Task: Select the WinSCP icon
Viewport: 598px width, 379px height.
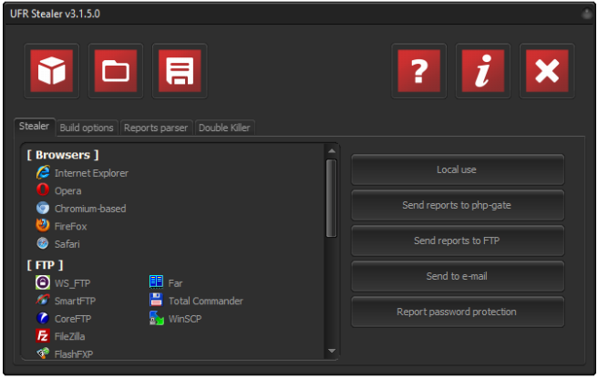Action: point(157,318)
